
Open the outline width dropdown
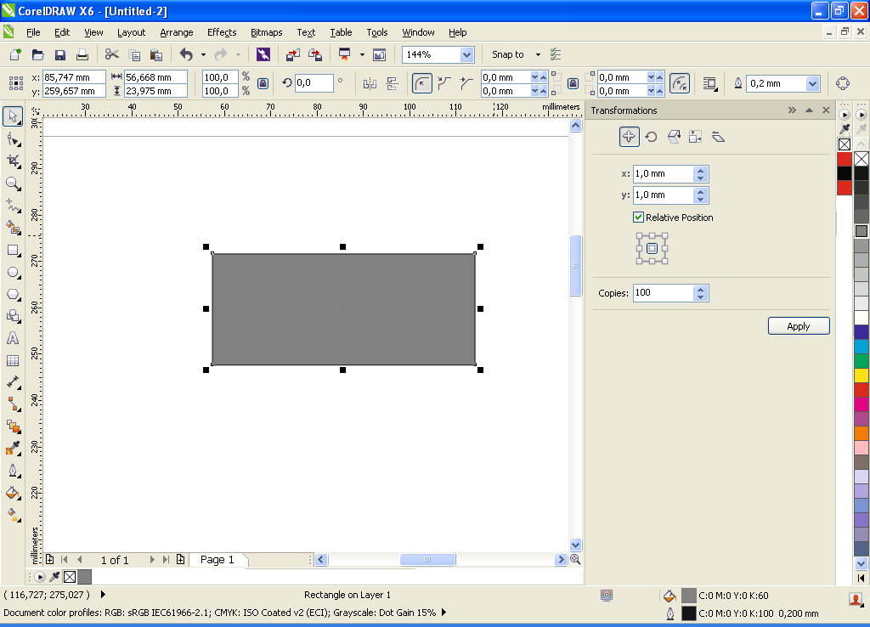(x=812, y=84)
